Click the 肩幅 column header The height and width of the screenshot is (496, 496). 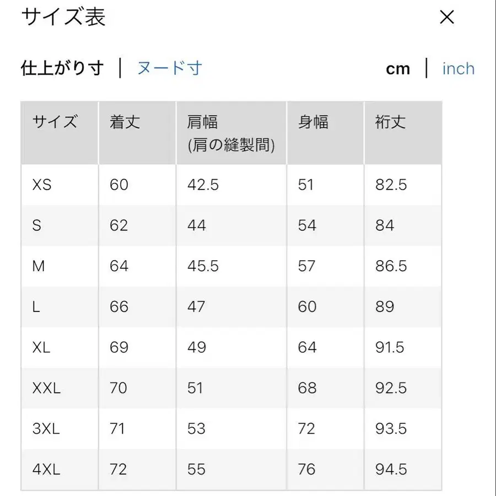coord(204,122)
